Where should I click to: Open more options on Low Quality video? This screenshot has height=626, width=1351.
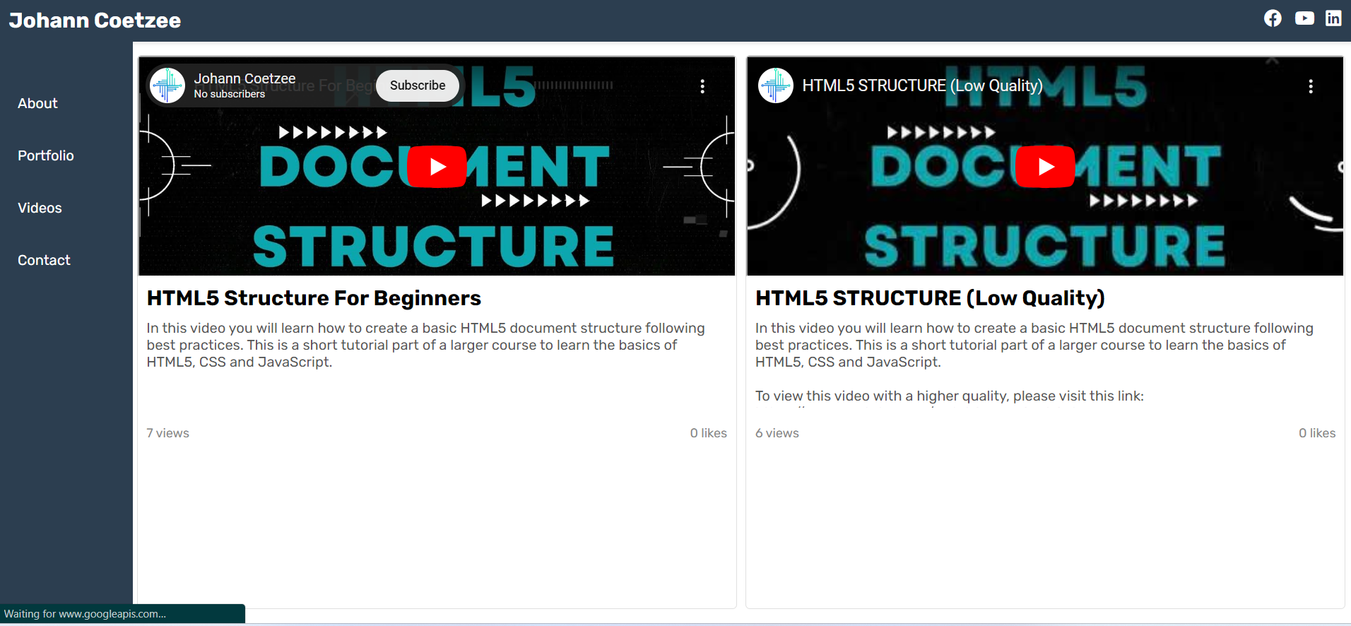(1310, 86)
